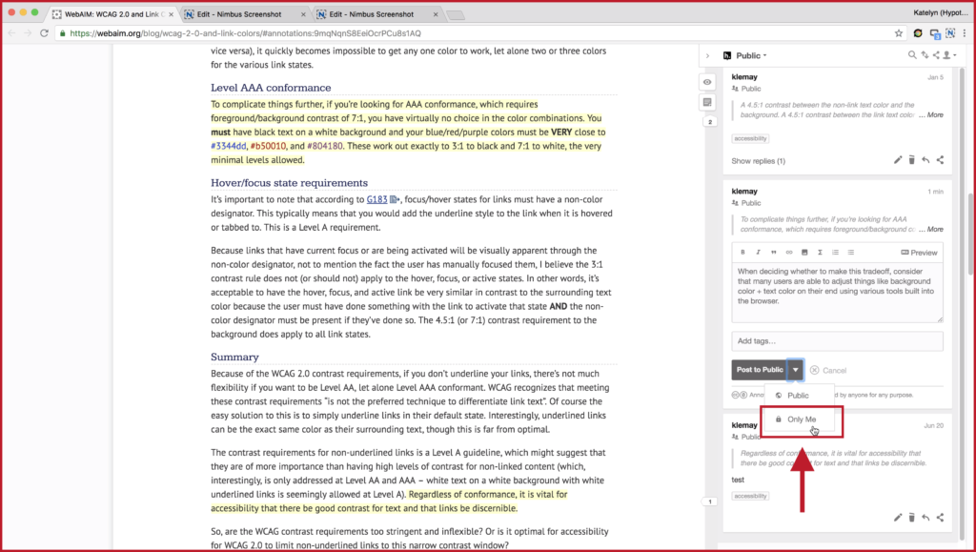Reply to the Jan 5 annotation
This screenshot has height=552, width=976.
click(x=925, y=160)
